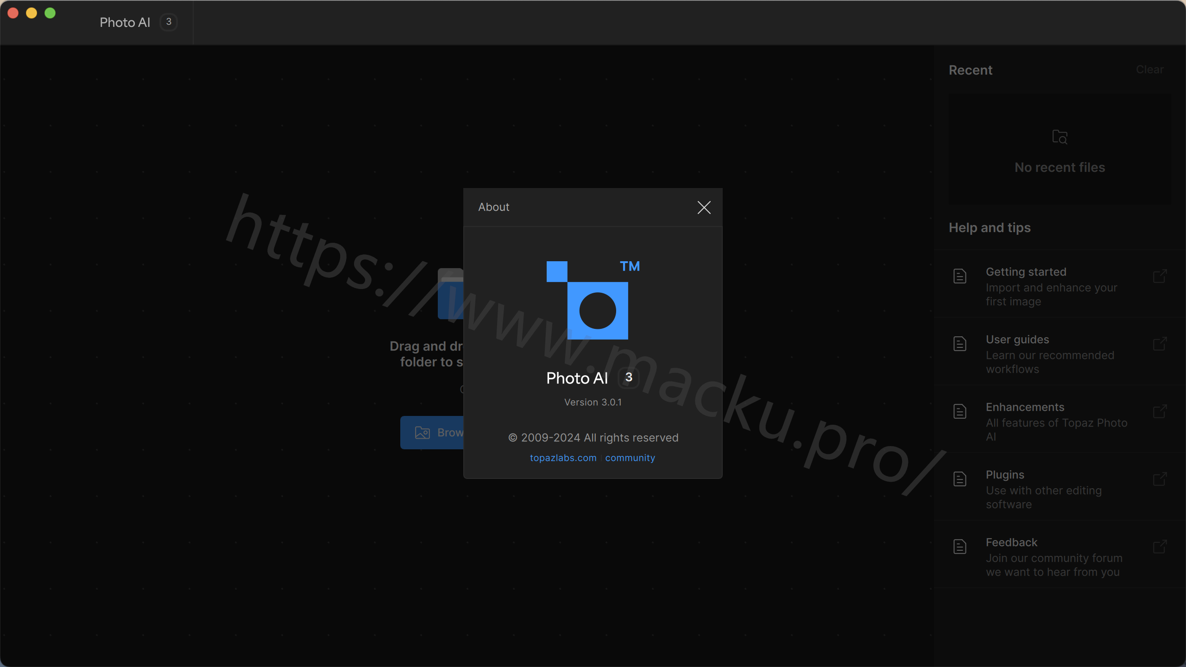Click the Plugins document icon
The width and height of the screenshot is (1186, 667).
tap(960, 479)
